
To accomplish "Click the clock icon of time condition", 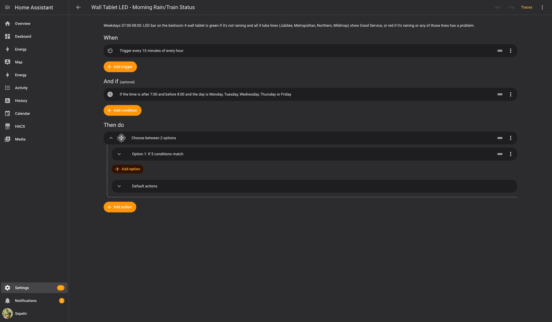I will 110,94.
